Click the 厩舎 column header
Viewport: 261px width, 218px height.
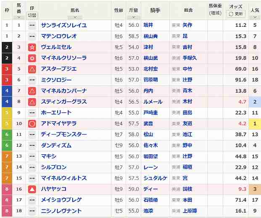coord(188,10)
